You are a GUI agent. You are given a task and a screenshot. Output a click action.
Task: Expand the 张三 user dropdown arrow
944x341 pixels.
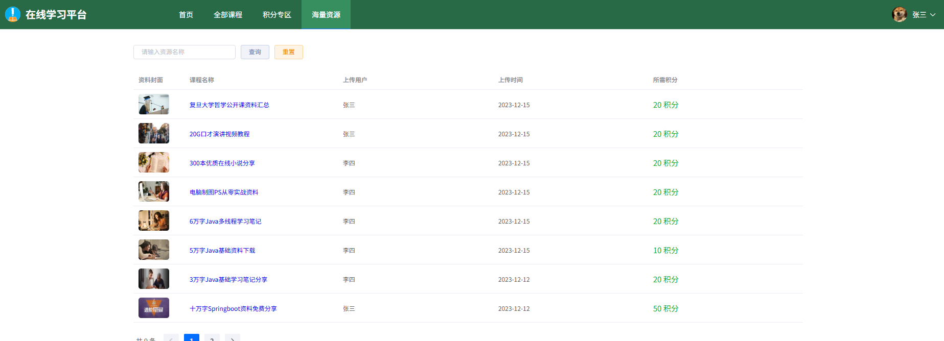(x=933, y=15)
